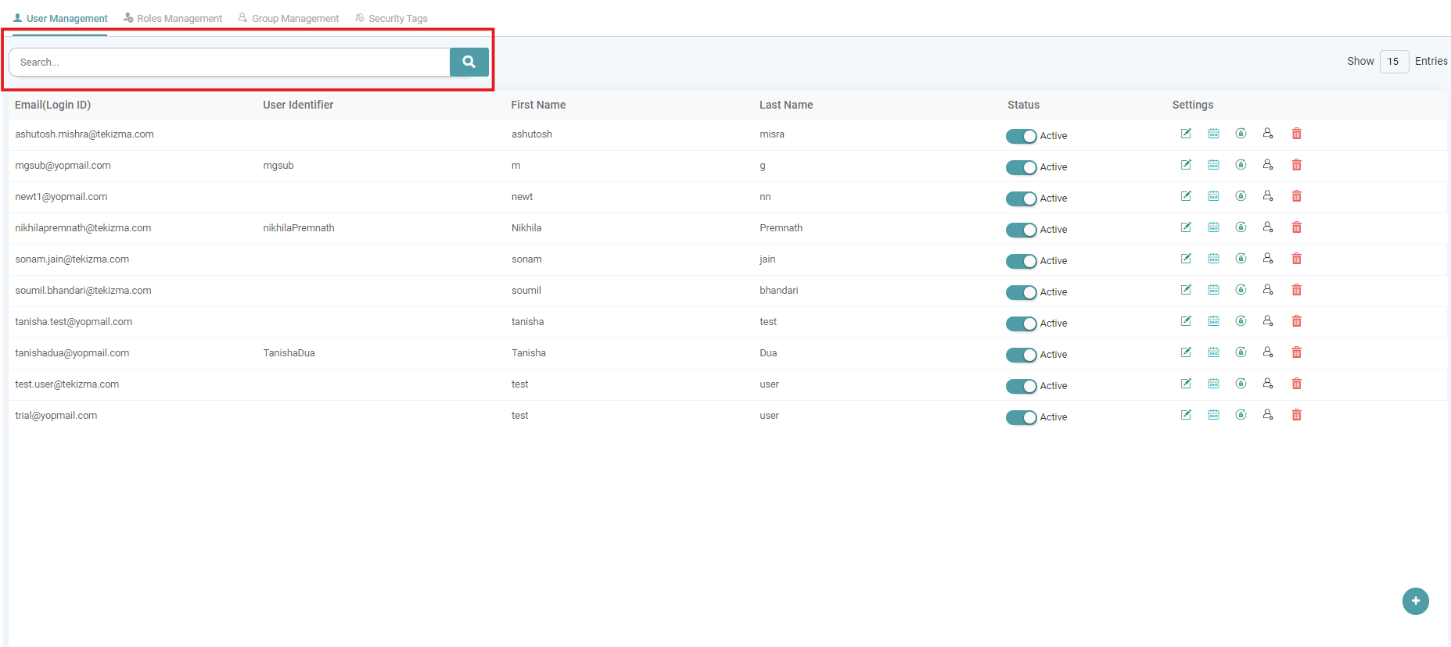Viewport: 1451px width, 647px height.
Task: Go to Security Tags tab
Action: pyautogui.click(x=391, y=18)
